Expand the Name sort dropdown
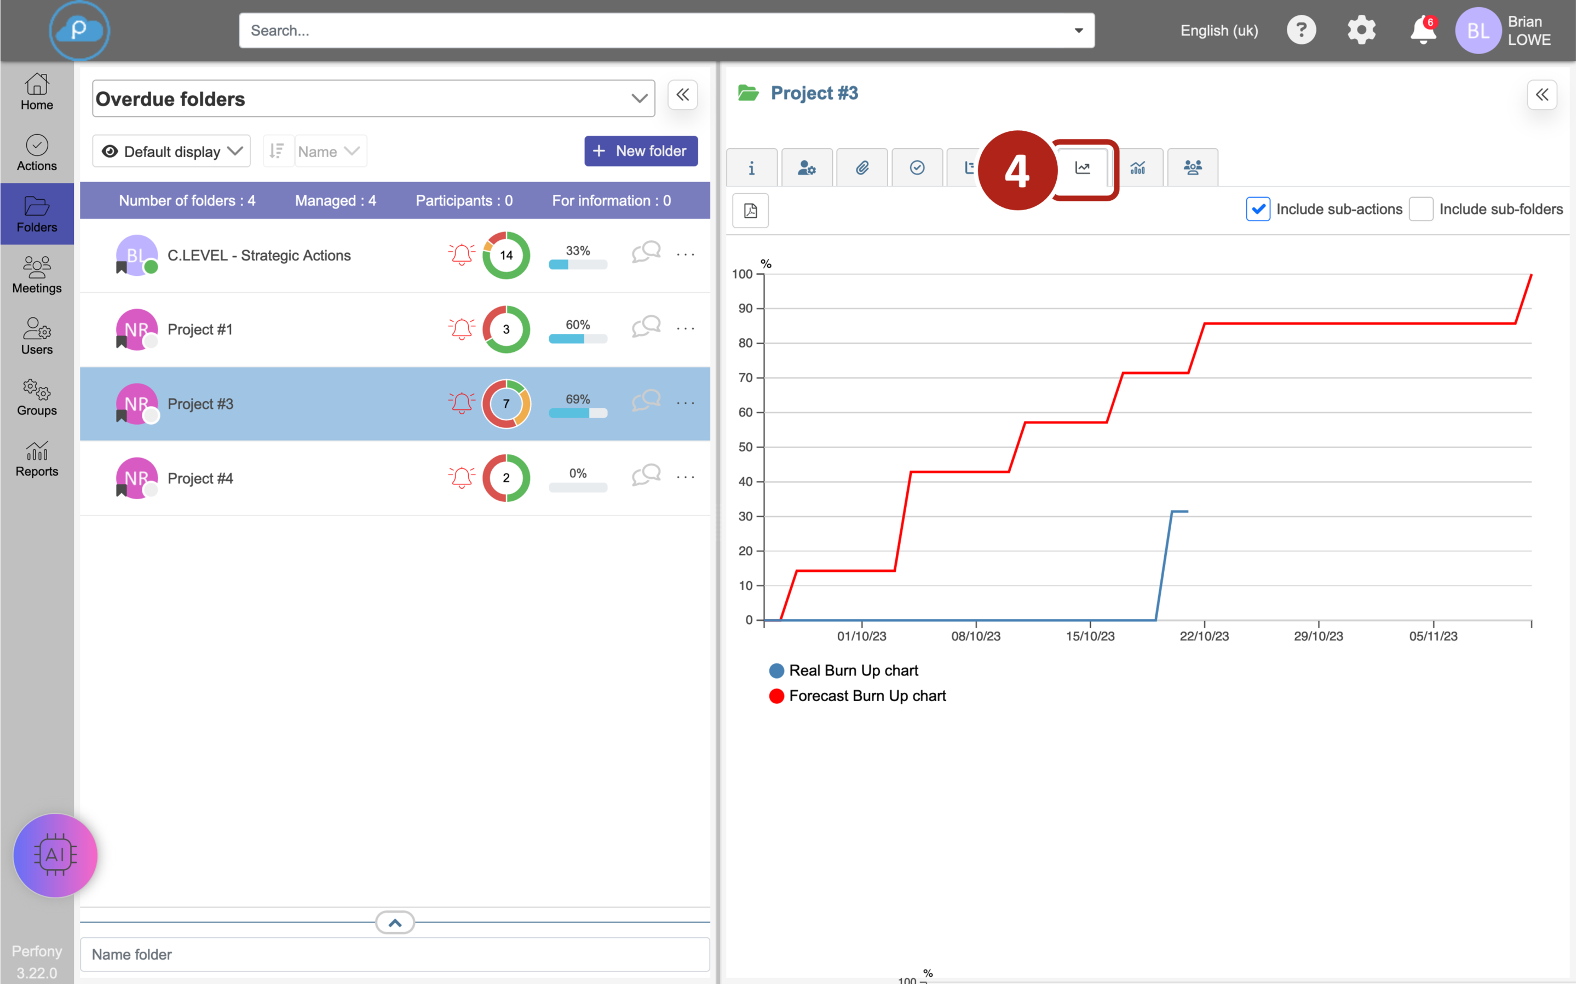The image size is (1577, 984). coord(330,152)
